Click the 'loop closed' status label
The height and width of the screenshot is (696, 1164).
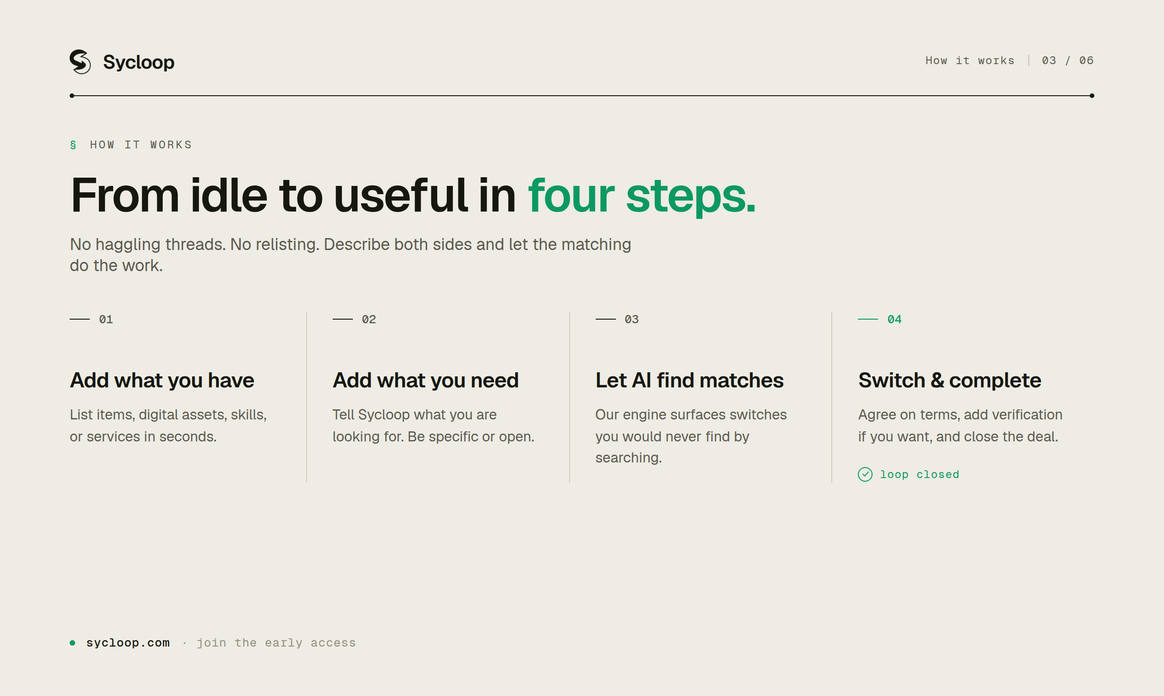click(x=919, y=475)
